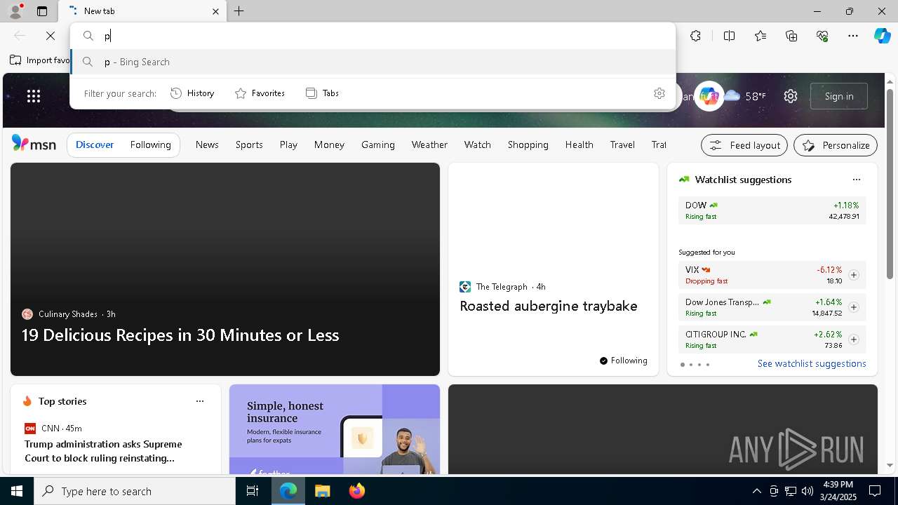
Task: Open the Health category
Action: coord(579,144)
